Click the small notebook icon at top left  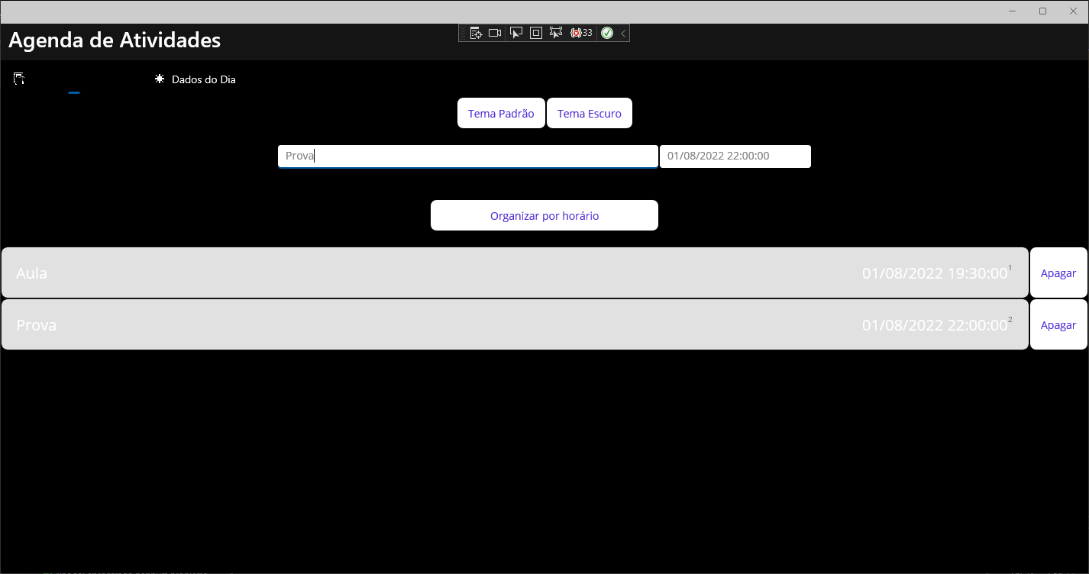[x=18, y=78]
